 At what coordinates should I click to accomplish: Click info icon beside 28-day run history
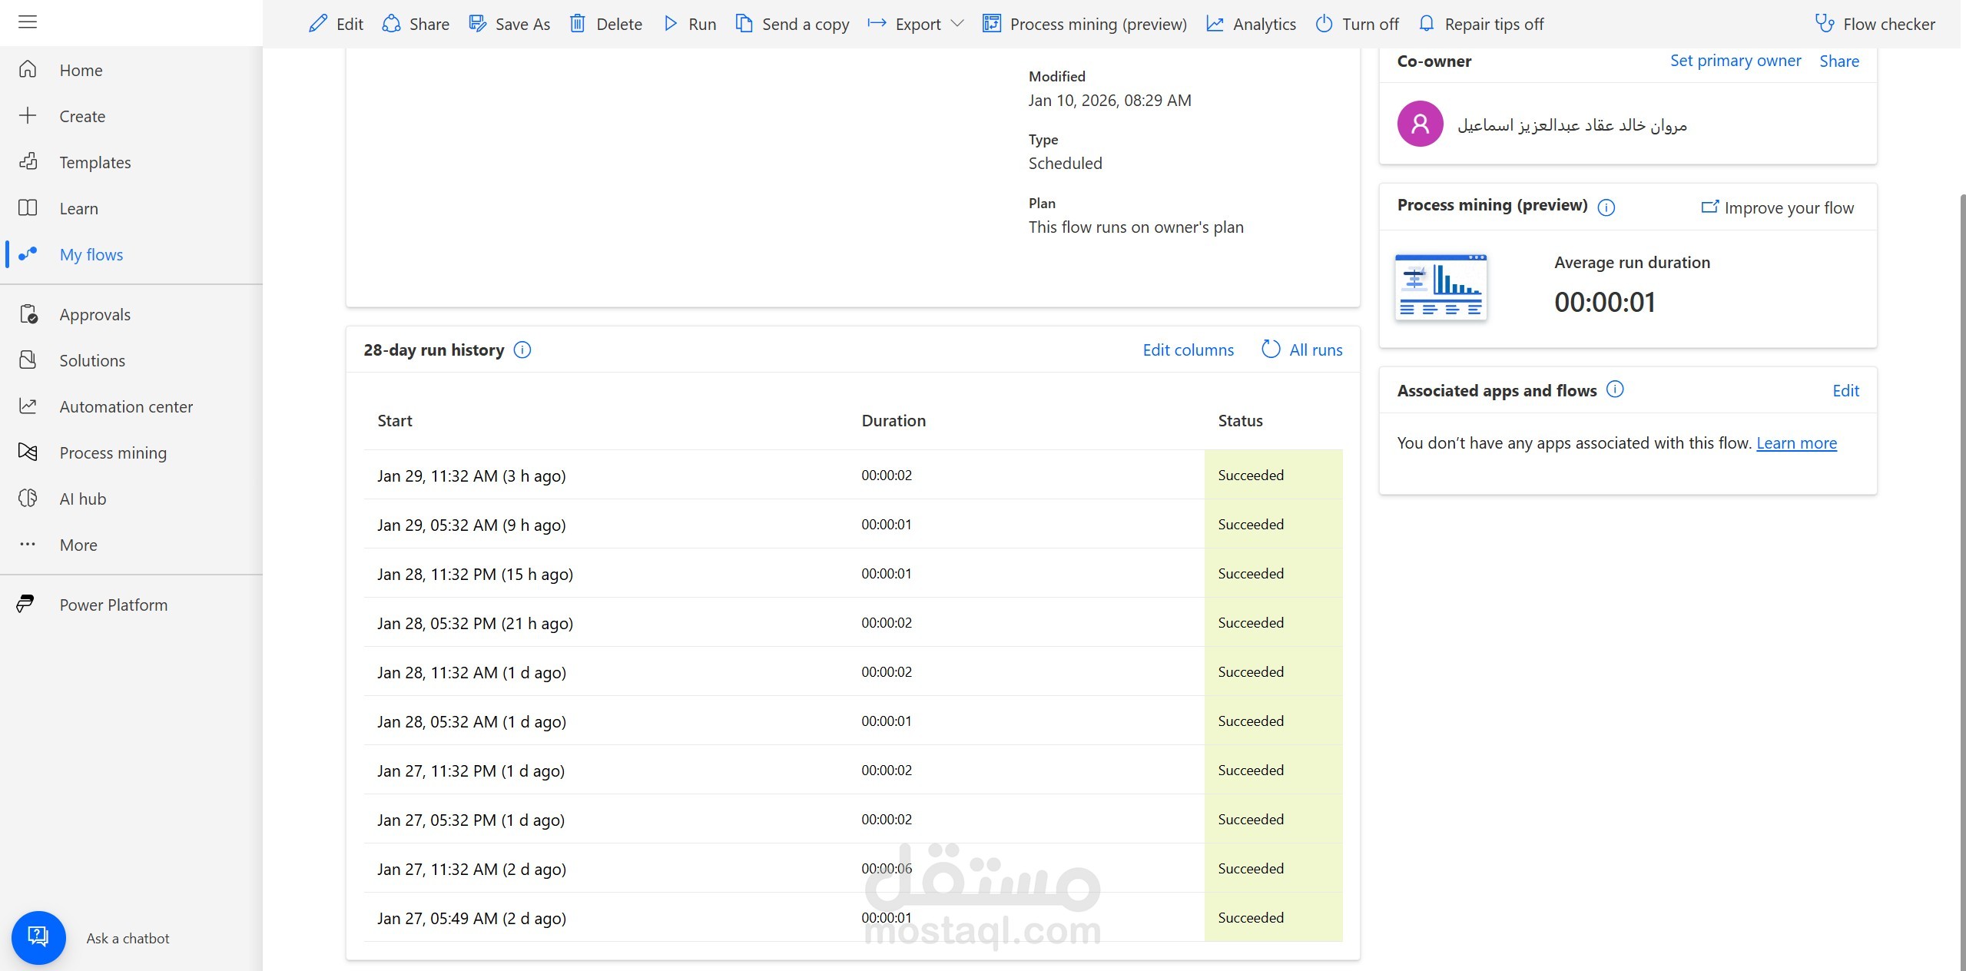click(x=522, y=350)
